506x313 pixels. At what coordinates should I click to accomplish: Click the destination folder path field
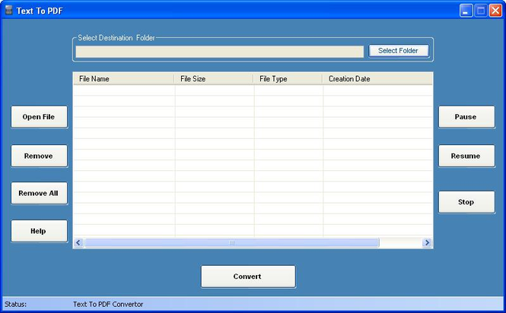220,52
